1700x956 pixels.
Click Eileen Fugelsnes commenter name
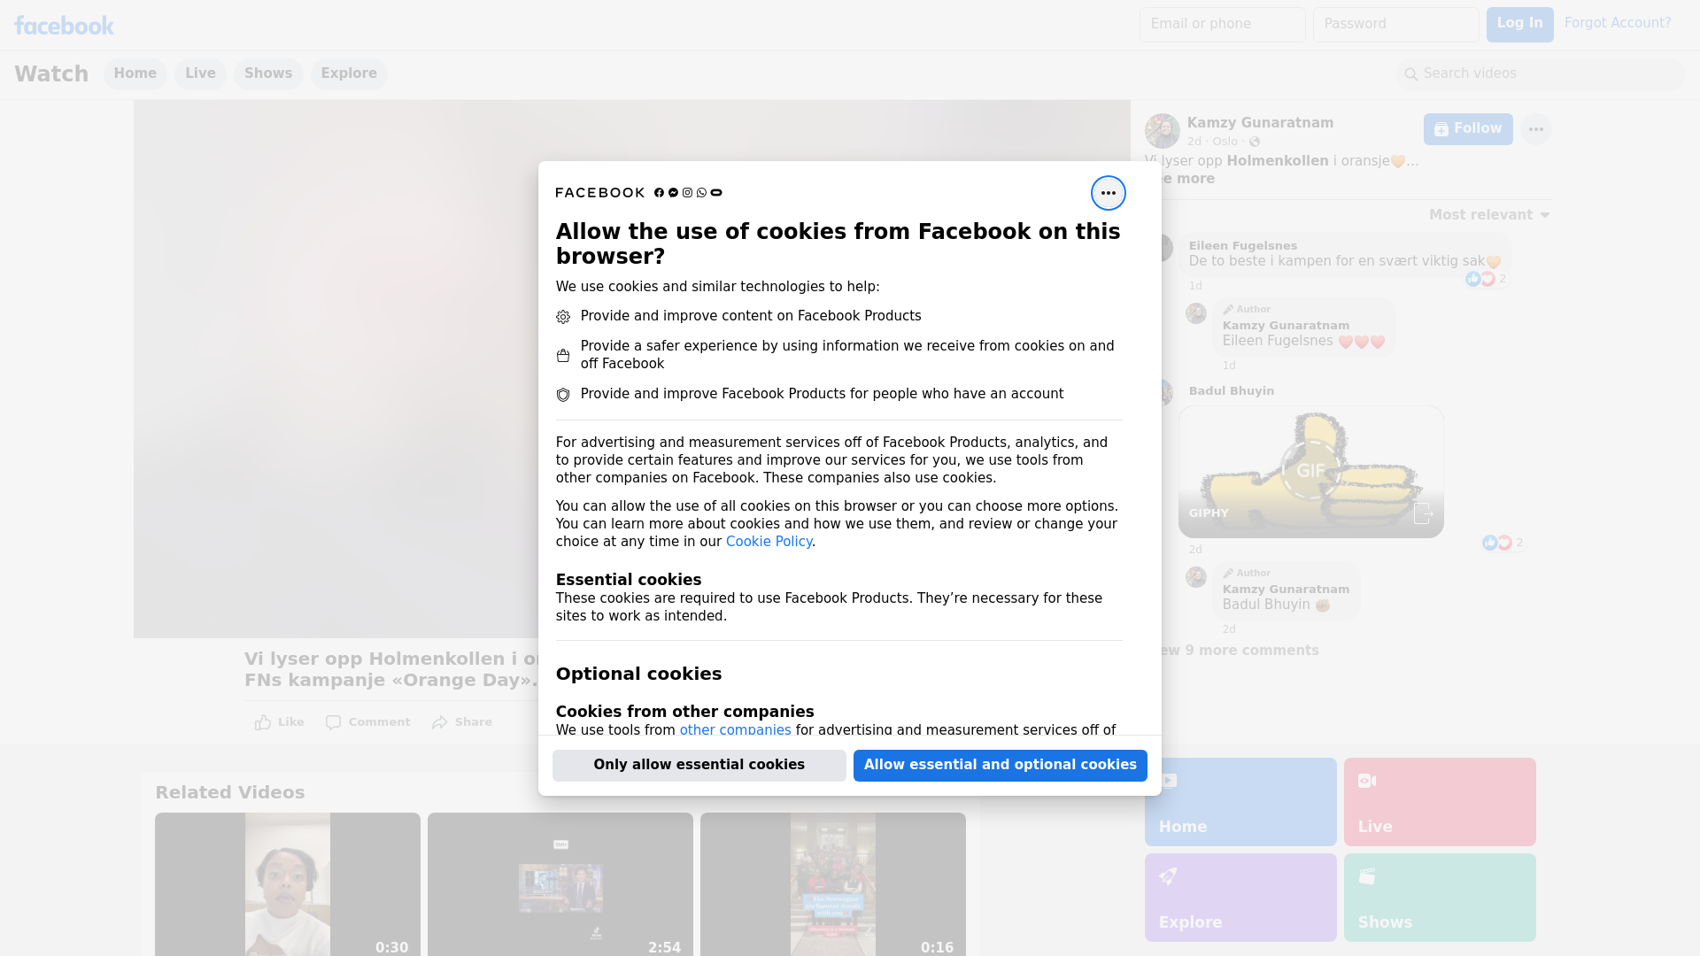point(1243,246)
